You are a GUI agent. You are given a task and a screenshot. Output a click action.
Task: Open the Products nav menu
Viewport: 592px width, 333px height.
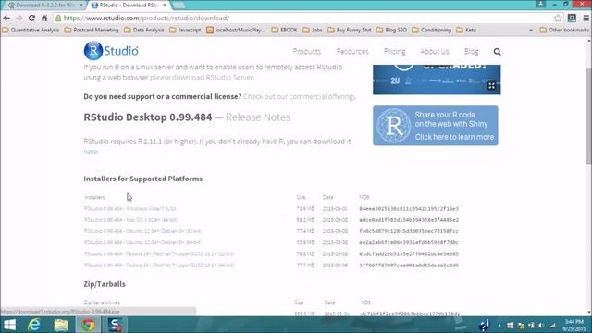click(x=306, y=52)
